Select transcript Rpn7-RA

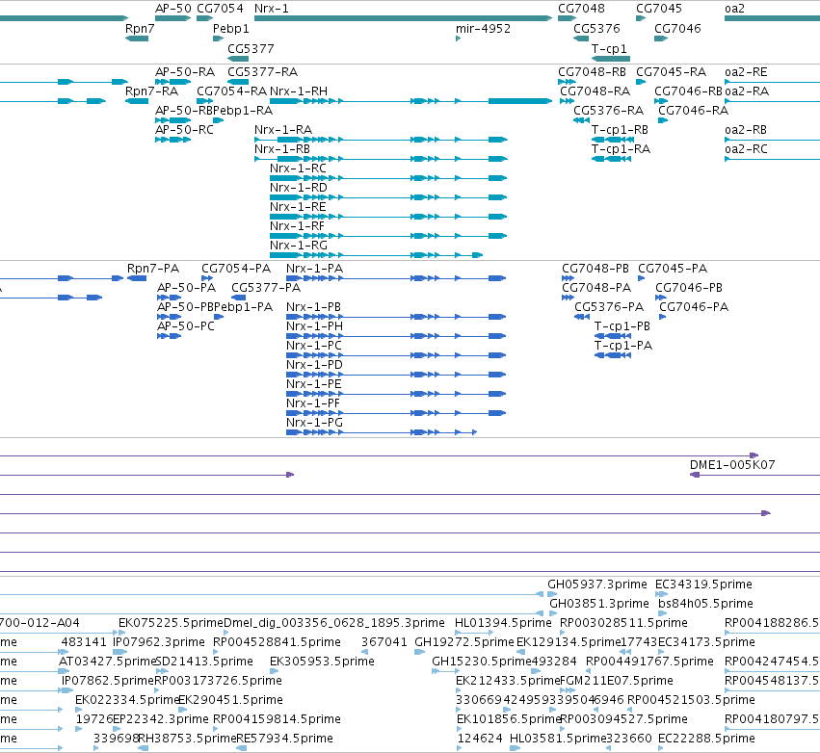pos(151,91)
